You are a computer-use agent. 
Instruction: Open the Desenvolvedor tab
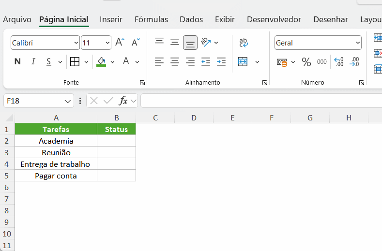point(274,19)
